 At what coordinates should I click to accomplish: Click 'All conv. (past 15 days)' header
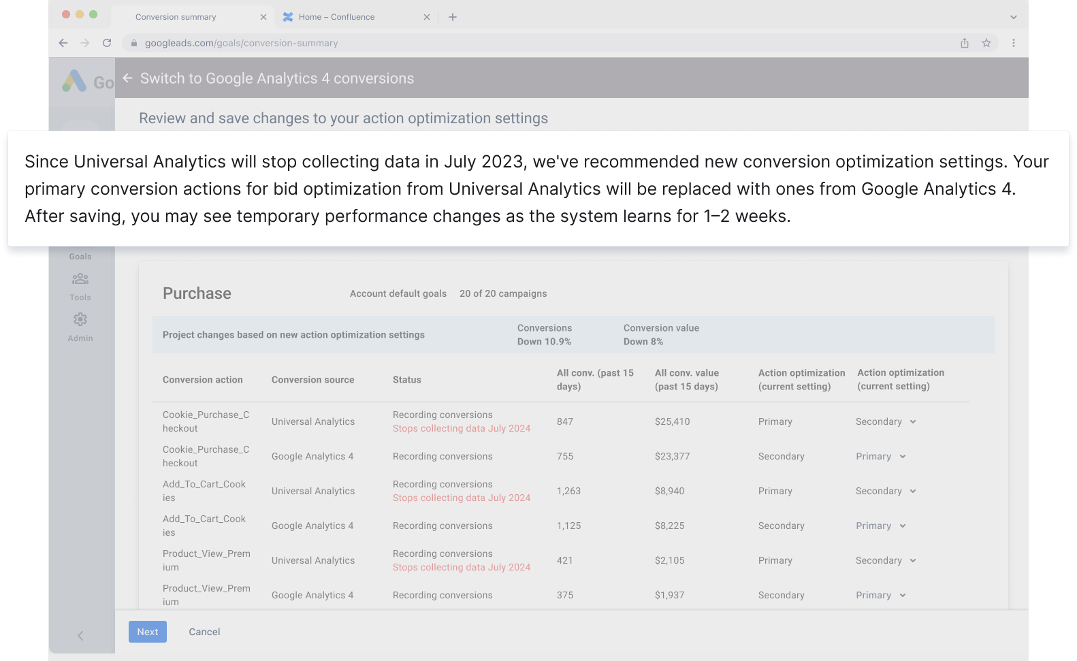pyautogui.click(x=595, y=380)
